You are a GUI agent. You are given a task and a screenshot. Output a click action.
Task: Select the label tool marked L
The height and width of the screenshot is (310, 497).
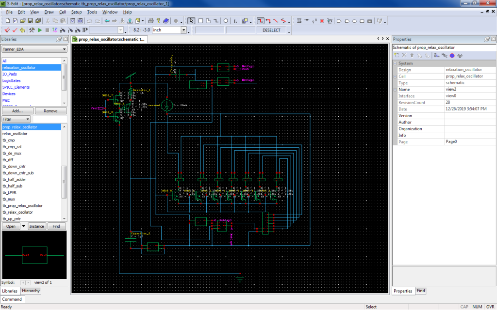[235, 20]
